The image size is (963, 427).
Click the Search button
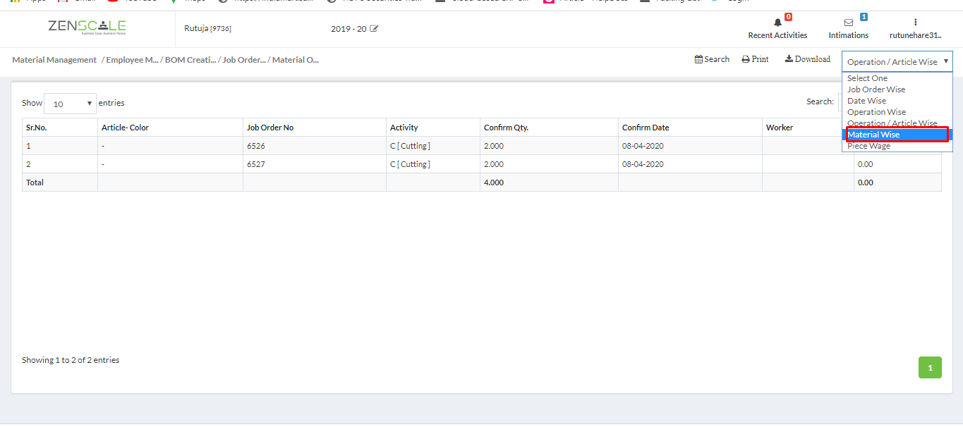712,59
